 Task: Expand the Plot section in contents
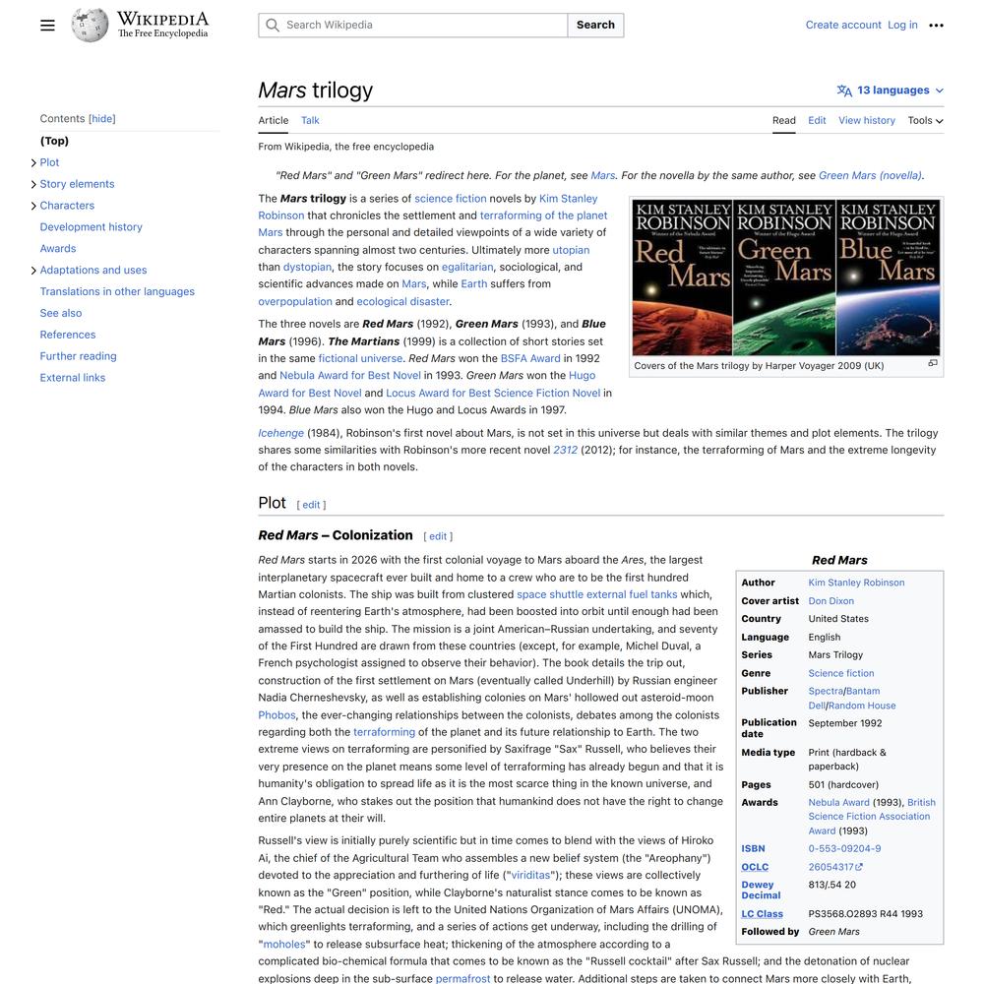[33, 162]
